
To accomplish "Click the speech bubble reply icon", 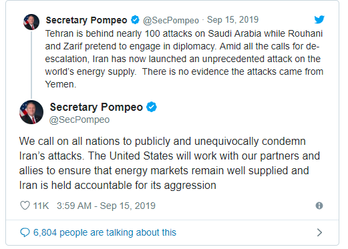I will pyautogui.click(x=25, y=232).
